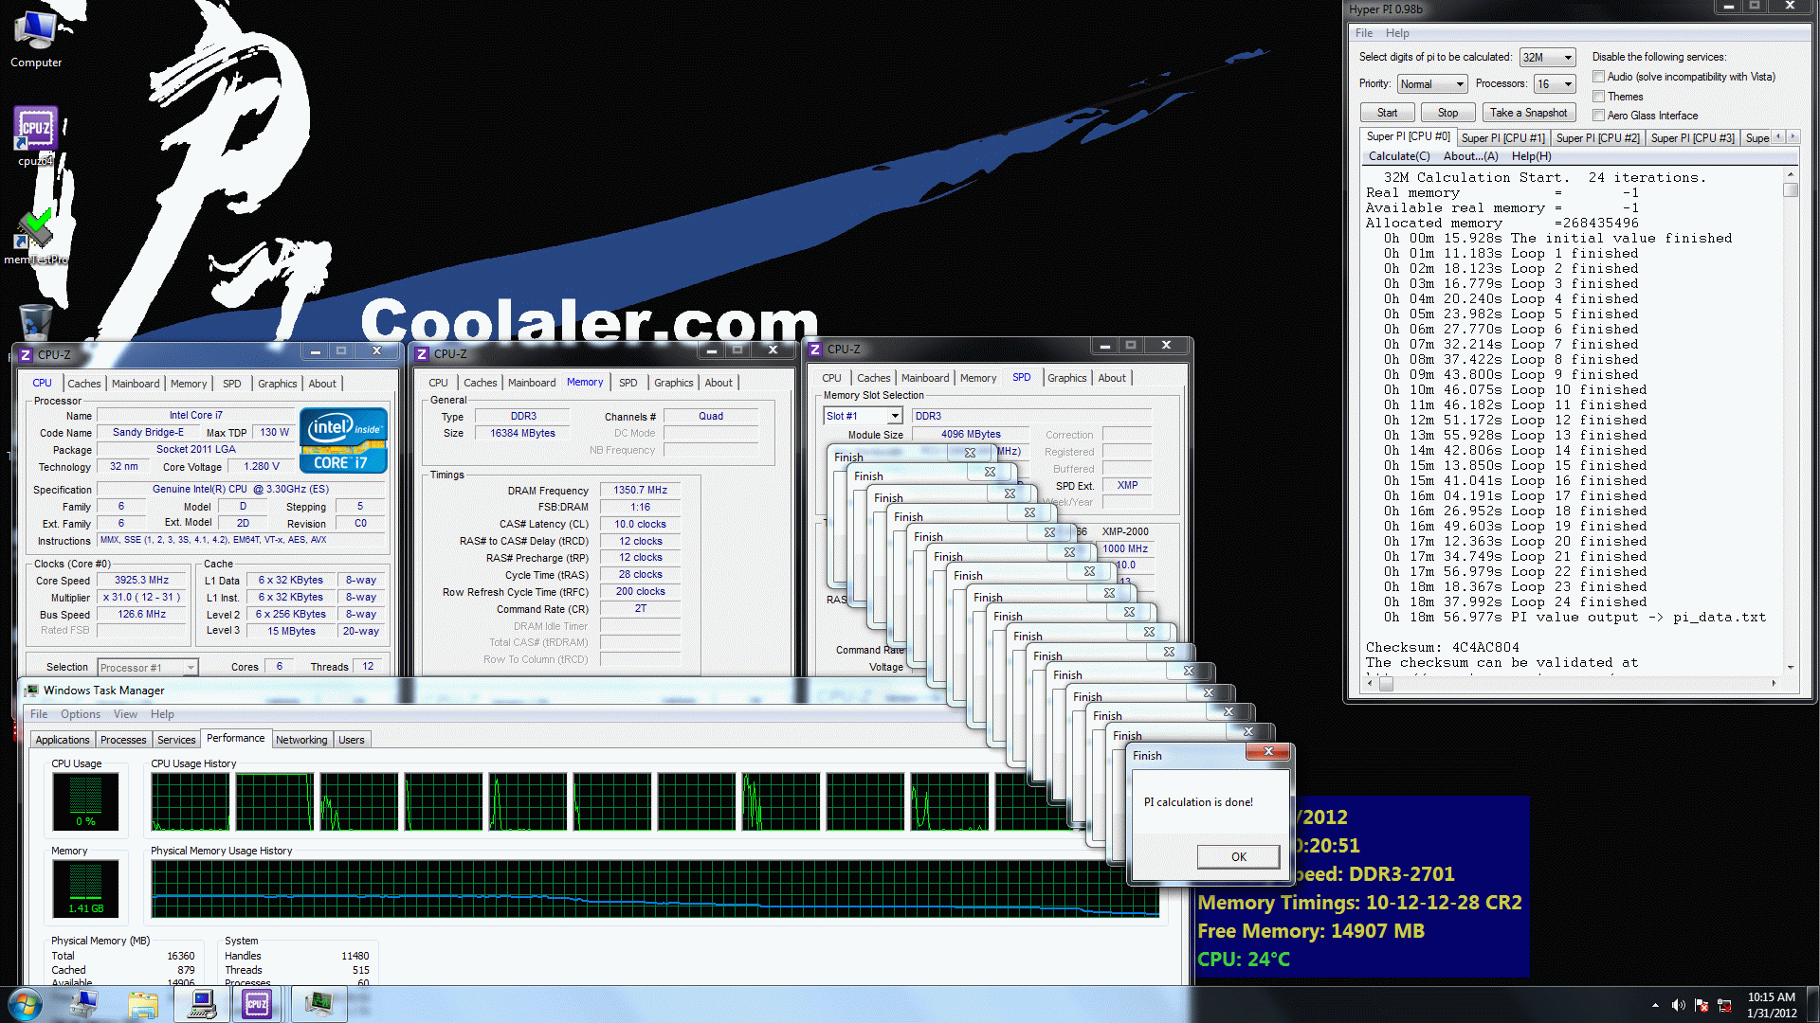This screenshot has height=1023, width=1820.
Task: Switch to Super PI [CPU #3] tab
Action: click(1692, 138)
